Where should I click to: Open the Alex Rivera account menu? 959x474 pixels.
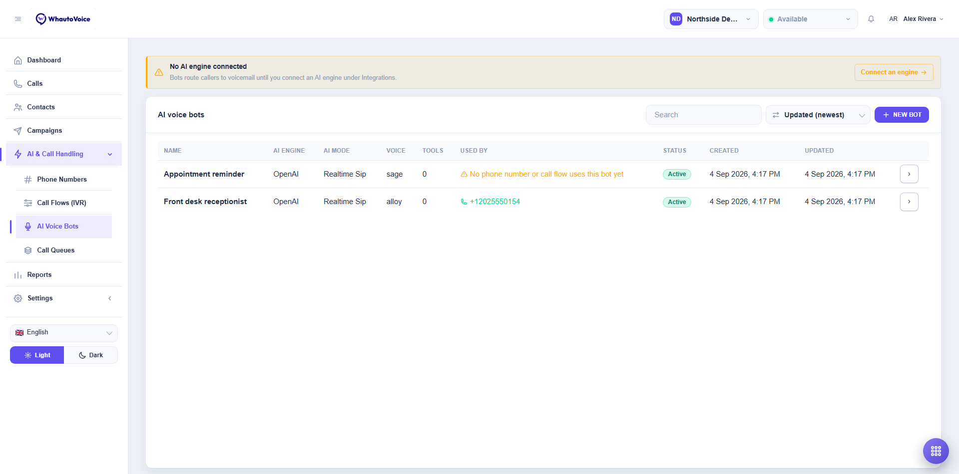click(x=916, y=19)
